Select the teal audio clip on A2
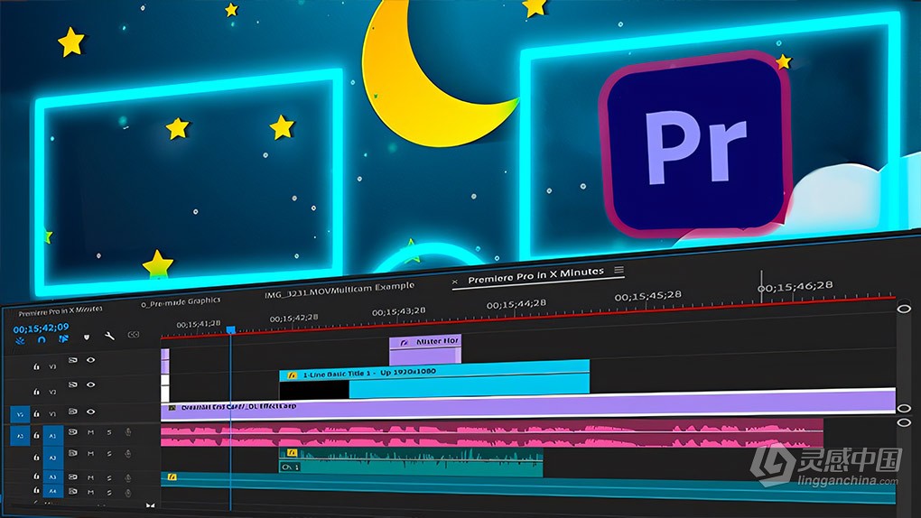Image resolution: width=921 pixels, height=518 pixels. [411, 460]
